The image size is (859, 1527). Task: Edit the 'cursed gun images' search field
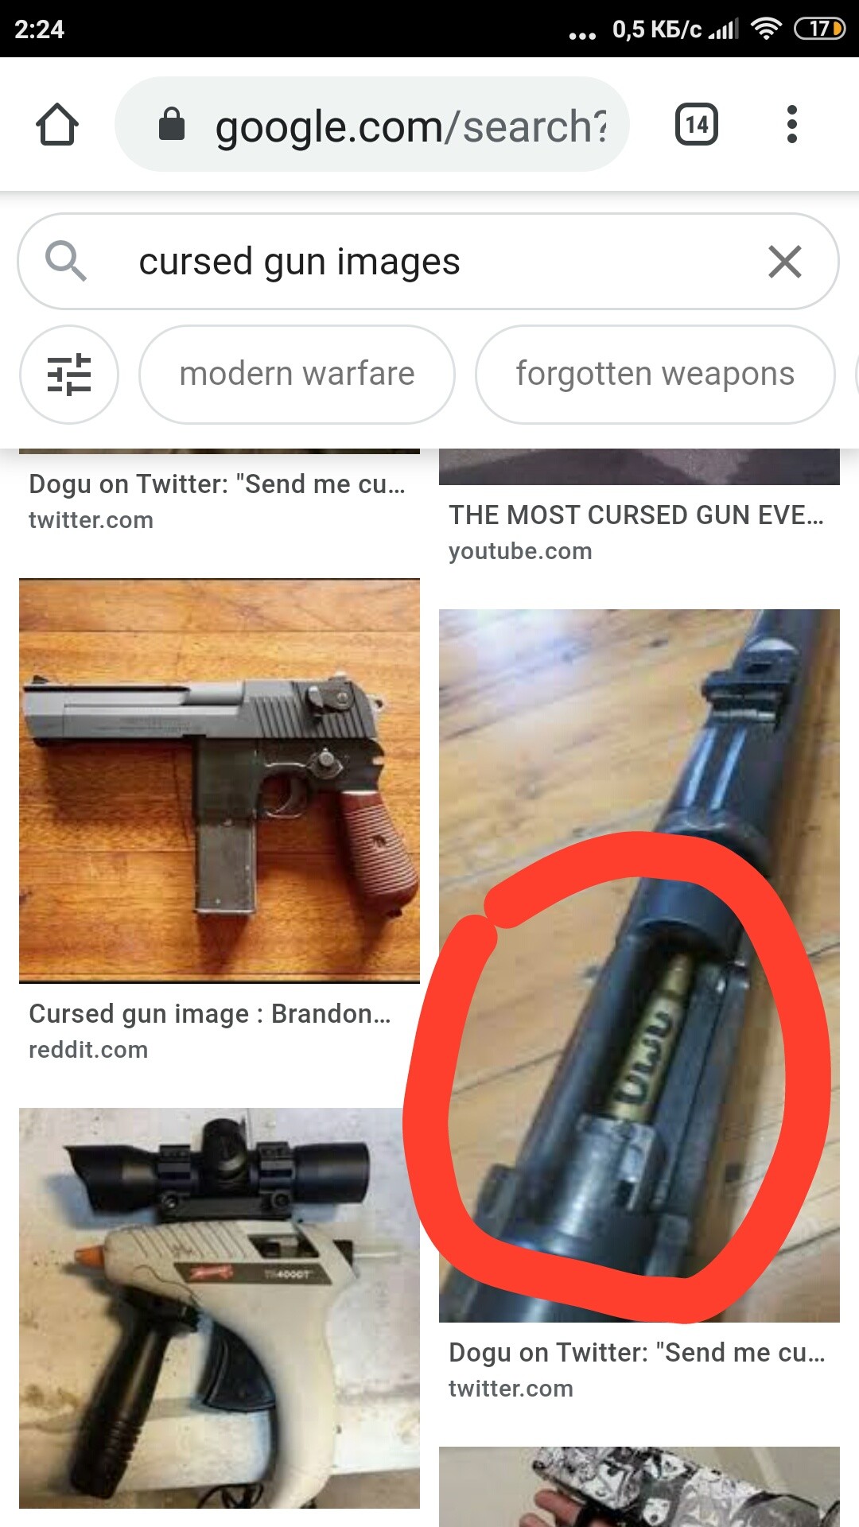tap(428, 261)
